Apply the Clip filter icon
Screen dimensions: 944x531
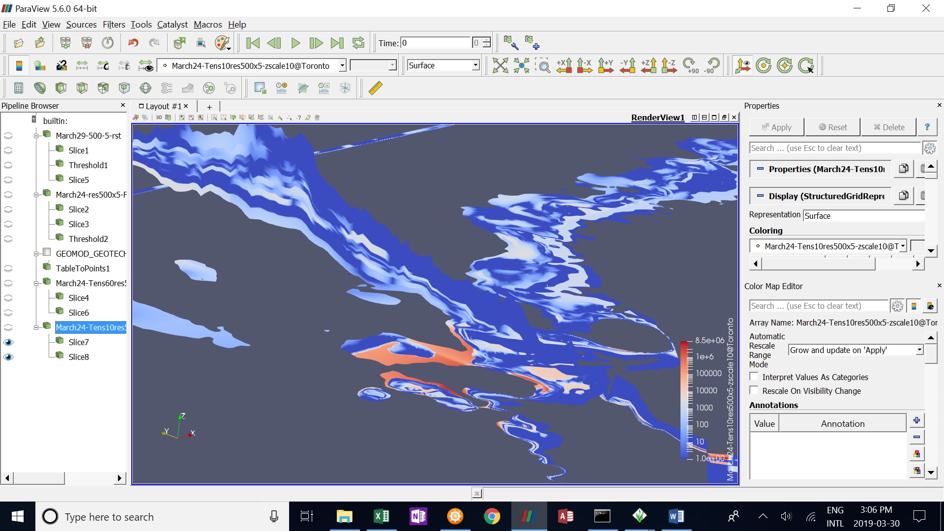click(x=61, y=88)
